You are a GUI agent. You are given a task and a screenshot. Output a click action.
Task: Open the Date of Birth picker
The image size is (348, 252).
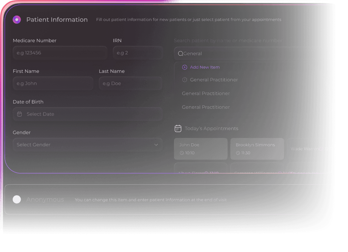(88, 114)
